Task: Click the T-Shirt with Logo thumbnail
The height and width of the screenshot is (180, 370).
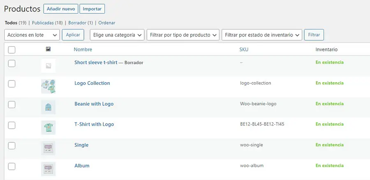Action: (48, 128)
